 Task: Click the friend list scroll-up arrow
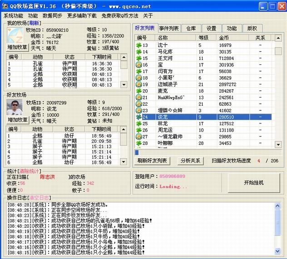point(278,38)
